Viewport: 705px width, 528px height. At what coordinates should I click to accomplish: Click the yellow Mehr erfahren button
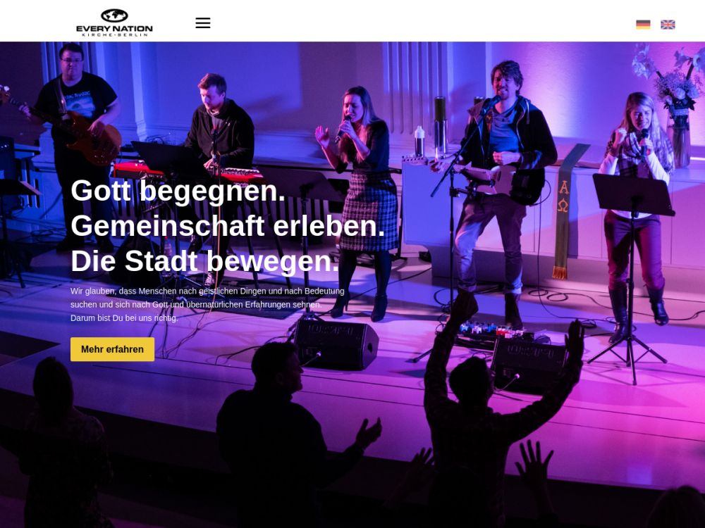pos(112,349)
